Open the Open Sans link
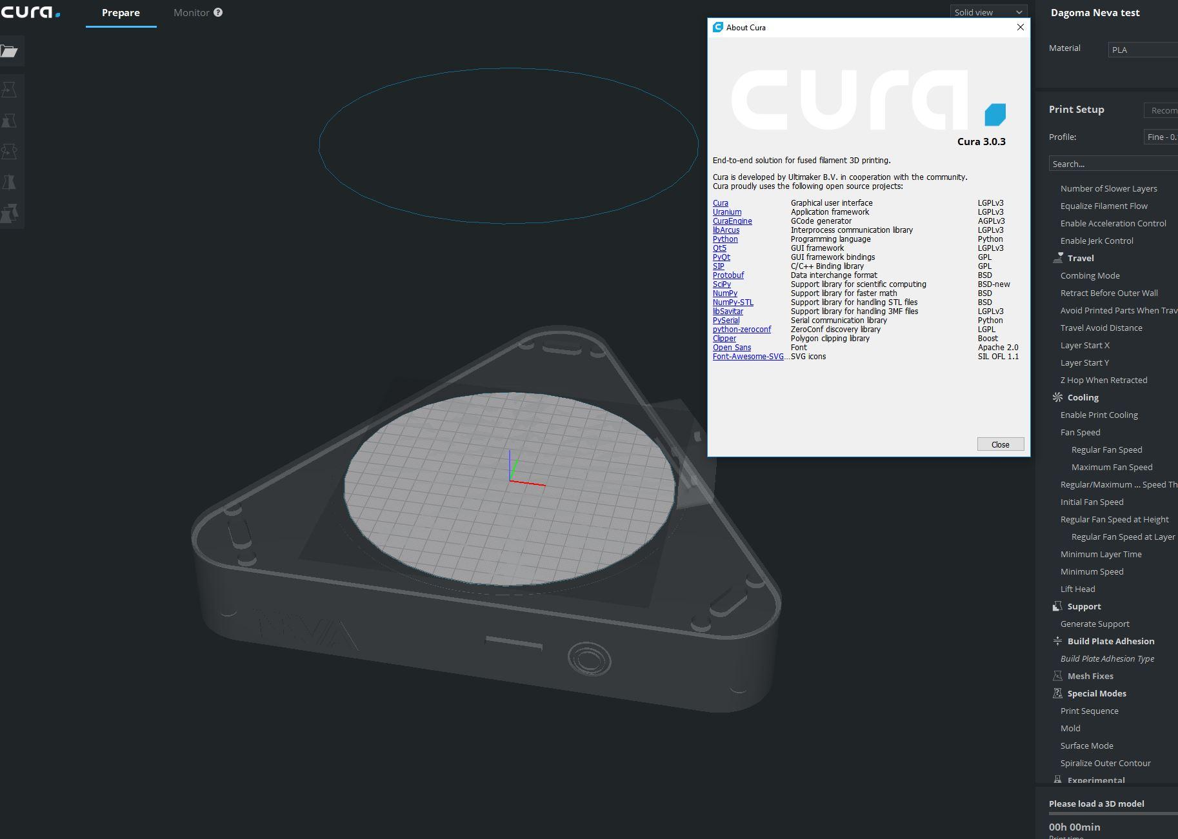 (732, 348)
